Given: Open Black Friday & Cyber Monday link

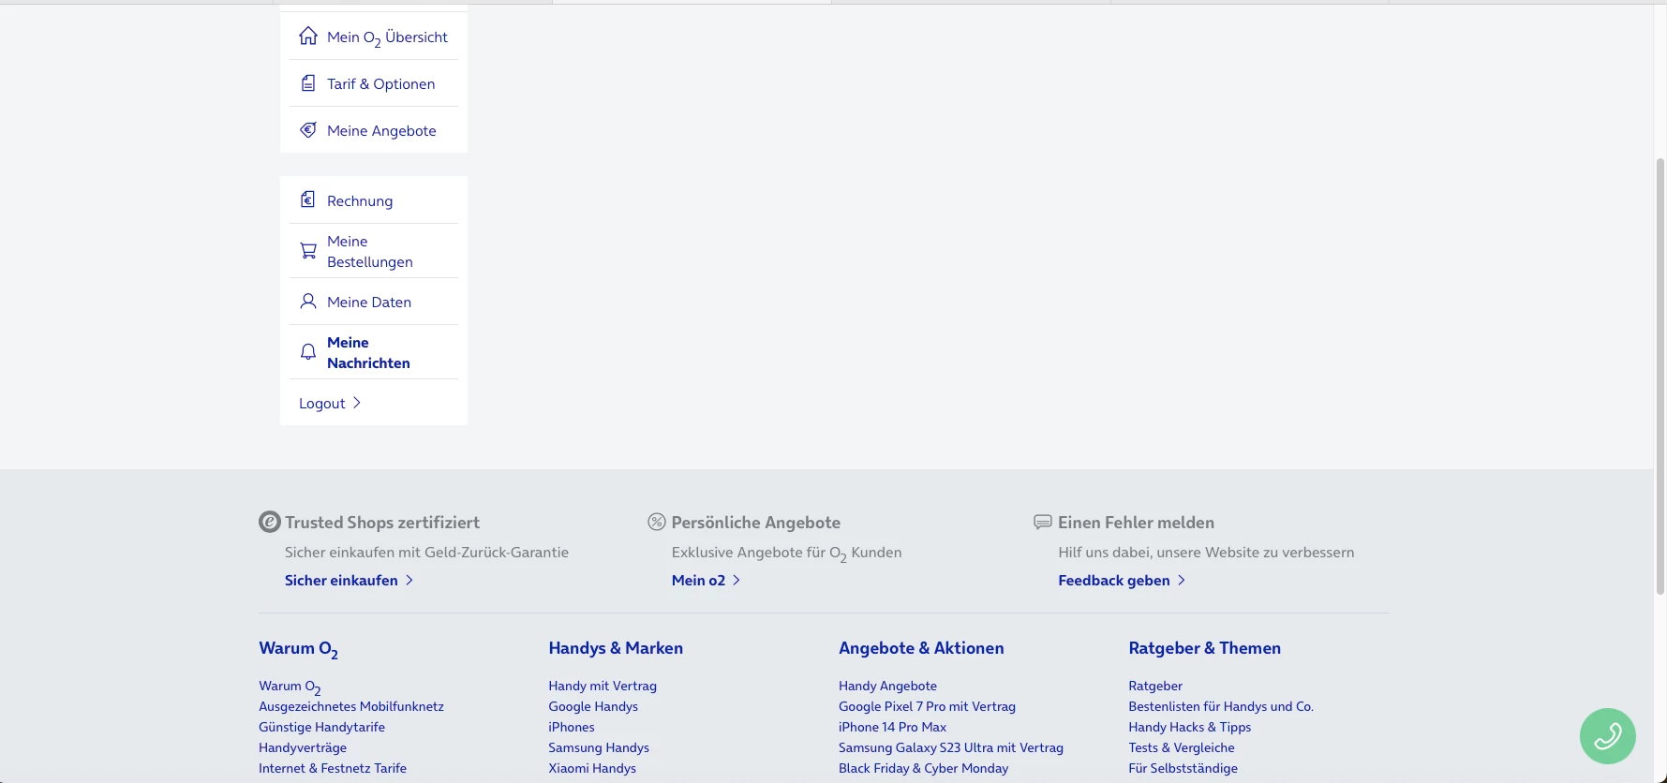Looking at the screenshot, I should pos(923,768).
